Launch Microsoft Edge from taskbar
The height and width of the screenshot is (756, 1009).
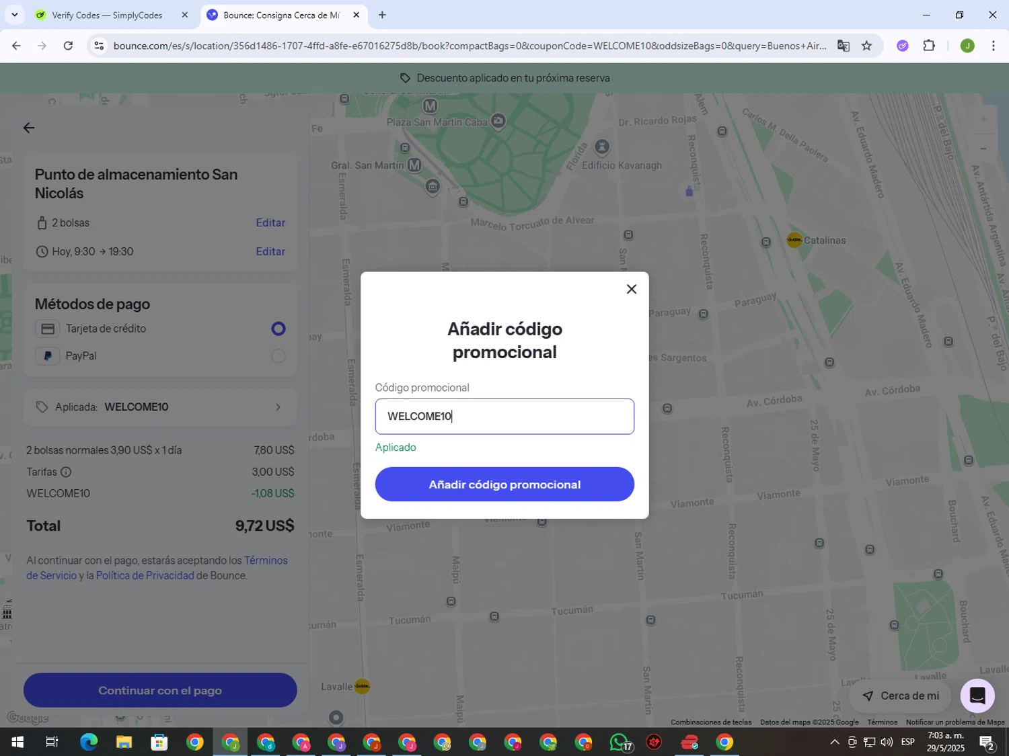click(x=89, y=742)
